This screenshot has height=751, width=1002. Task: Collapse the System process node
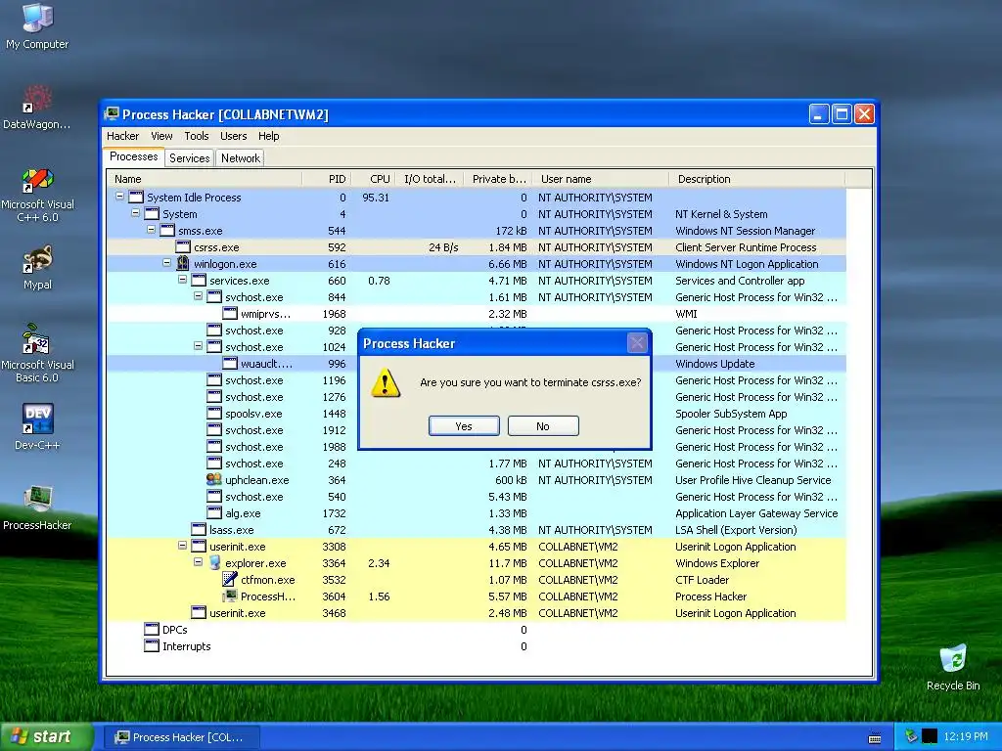click(135, 213)
